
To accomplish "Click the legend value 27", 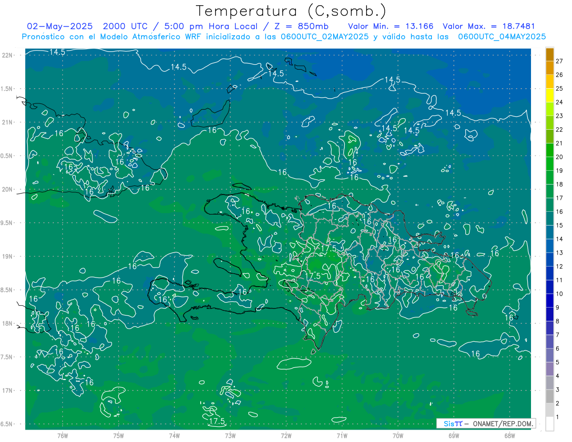I will pos(559,61).
